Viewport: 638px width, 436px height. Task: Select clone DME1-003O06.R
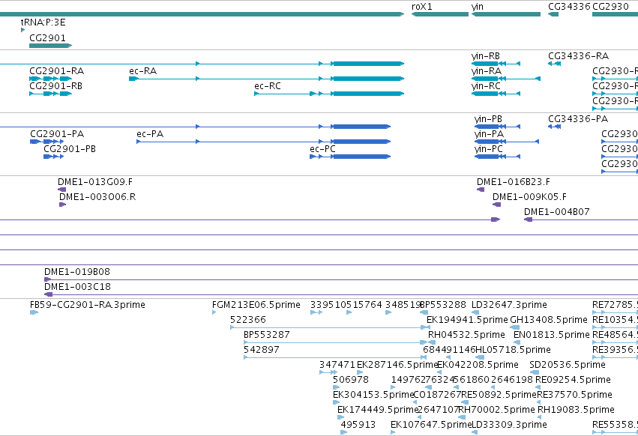(x=62, y=205)
